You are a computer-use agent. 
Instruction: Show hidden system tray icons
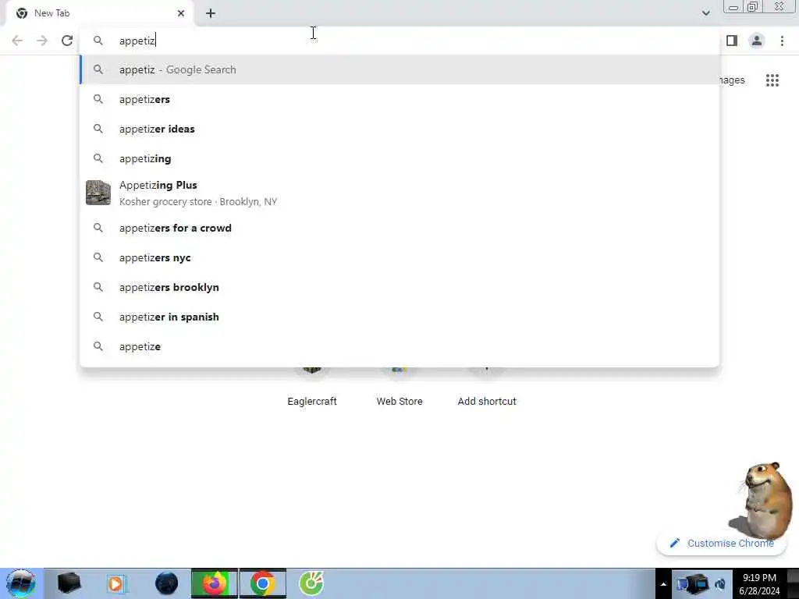[663, 584]
